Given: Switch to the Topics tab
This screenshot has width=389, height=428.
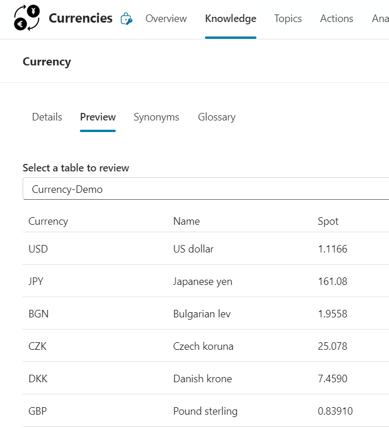Looking at the screenshot, I should (288, 19).
